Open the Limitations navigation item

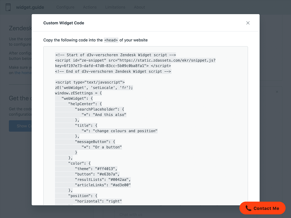(x=115, y=7)
